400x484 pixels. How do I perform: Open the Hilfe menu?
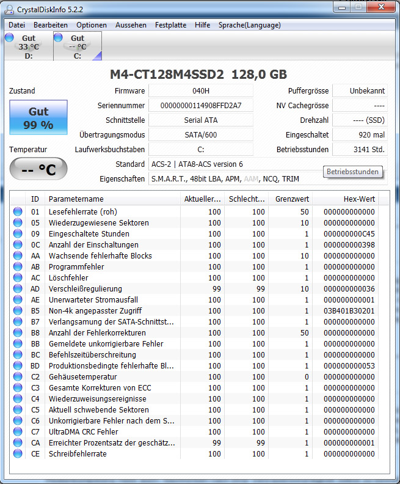[x=202, y=25]
